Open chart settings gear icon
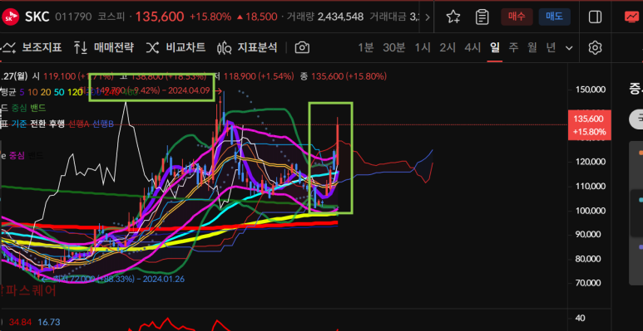 pyautogui.click(x=595, y=48)
